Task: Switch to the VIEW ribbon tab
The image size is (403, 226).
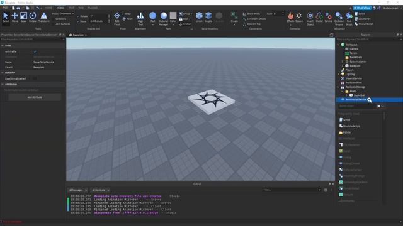Action: click(81, 8)
